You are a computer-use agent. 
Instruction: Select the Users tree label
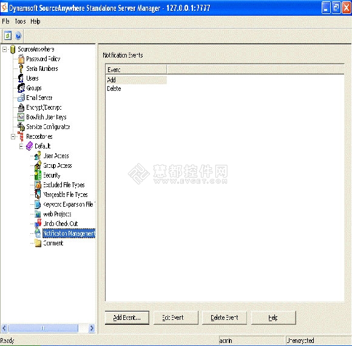pos(32,78)
